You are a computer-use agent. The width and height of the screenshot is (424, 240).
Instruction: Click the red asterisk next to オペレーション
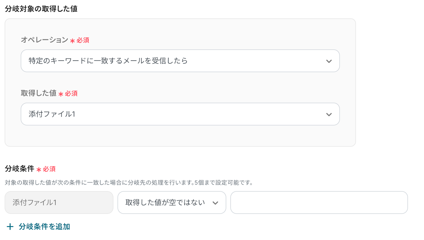[x=72, y=41]
